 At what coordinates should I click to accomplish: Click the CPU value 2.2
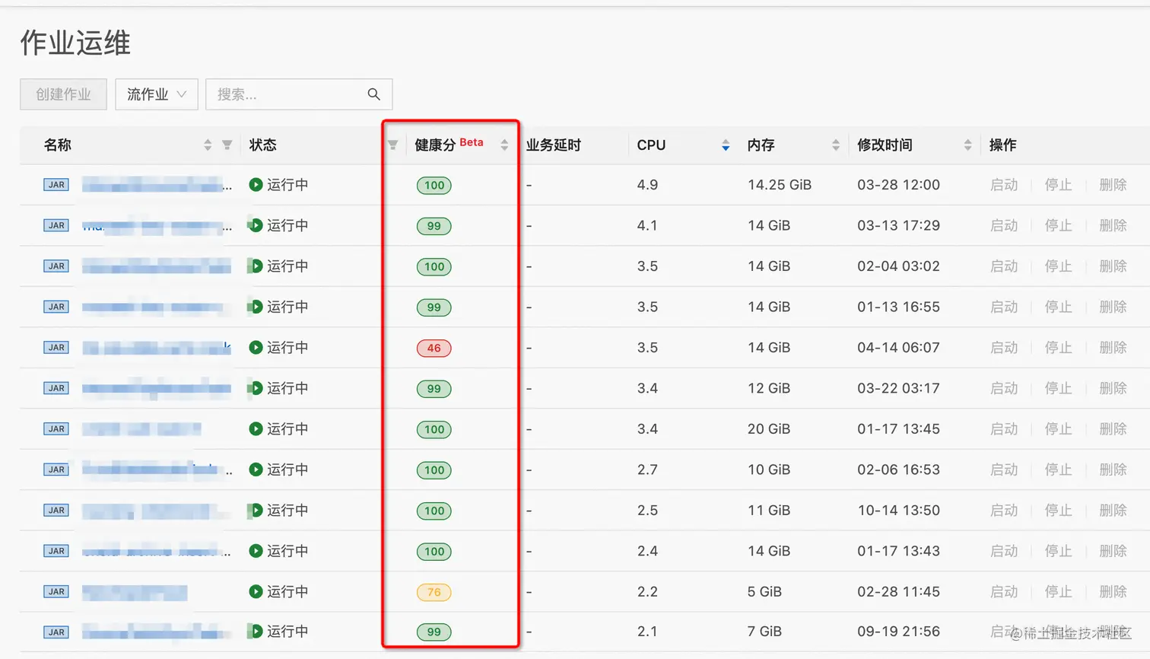[x=647, y=592]
